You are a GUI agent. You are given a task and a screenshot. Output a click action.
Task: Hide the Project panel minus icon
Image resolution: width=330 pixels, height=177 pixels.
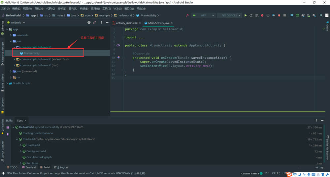[107, 22]
